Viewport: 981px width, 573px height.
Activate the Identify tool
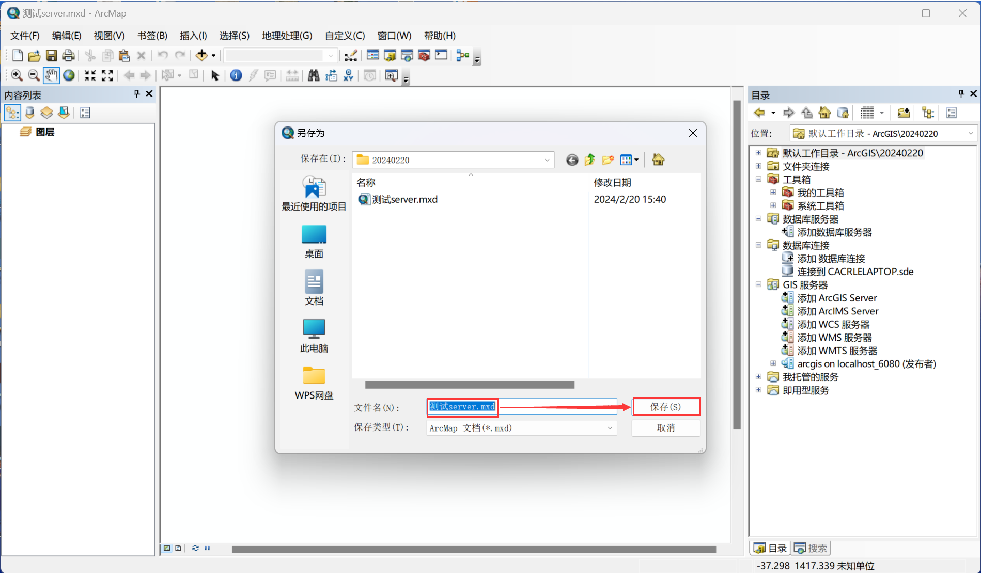(x=236, y=75)
